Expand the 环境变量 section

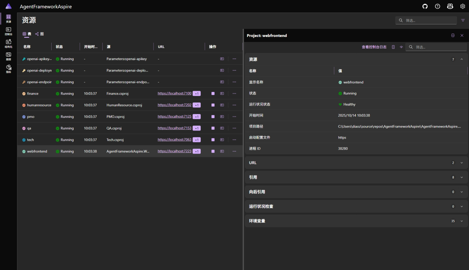462,221
